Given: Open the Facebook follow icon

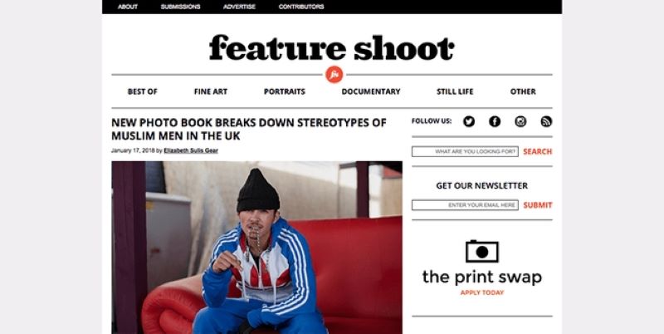Looking at the screenshot, I should point(495,121).
